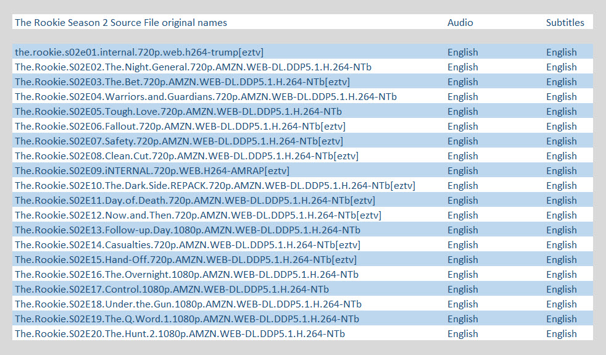606x355 pixels.
Task: Click the Audio 'English' cell for S02E04 row
Action: (463, 97)
